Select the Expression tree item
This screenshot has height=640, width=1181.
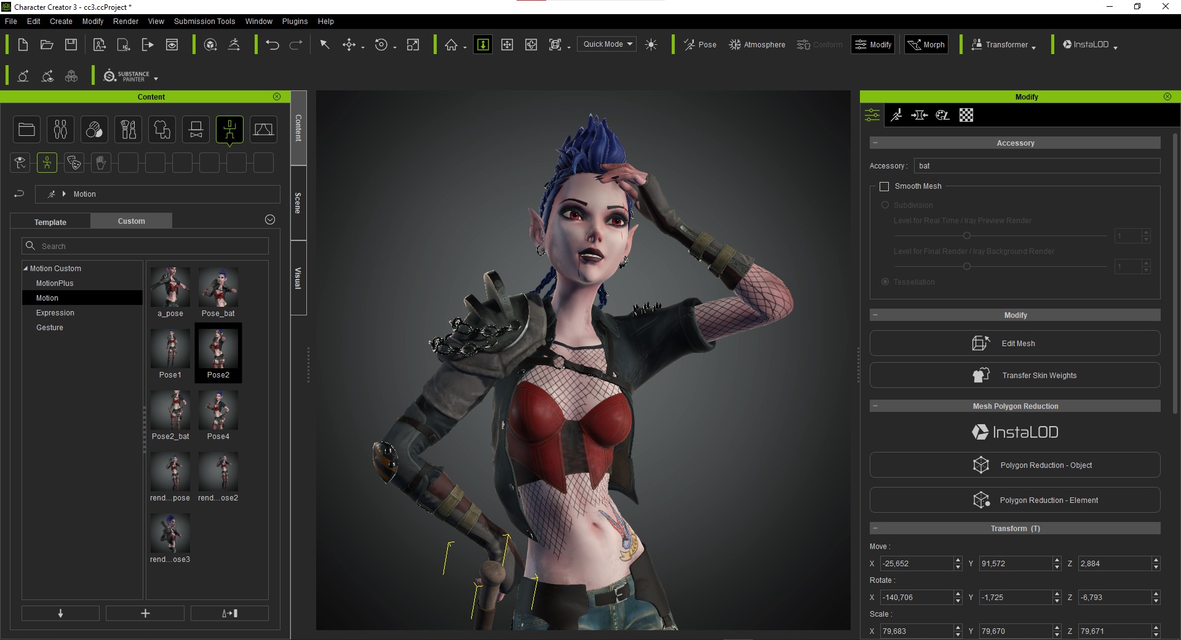coord(55,312)
